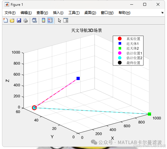Save the figure with the floppy disk icon
Image resolution: width=167 pixels, height=149 pixels.
pyautogui.click(x=19, y=20)
